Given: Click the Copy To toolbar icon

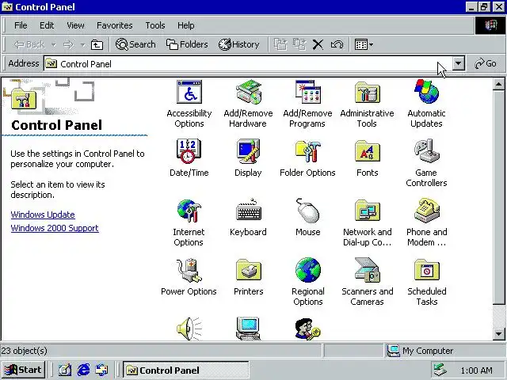Looking at the screenshot, I should tap(299, 44).
